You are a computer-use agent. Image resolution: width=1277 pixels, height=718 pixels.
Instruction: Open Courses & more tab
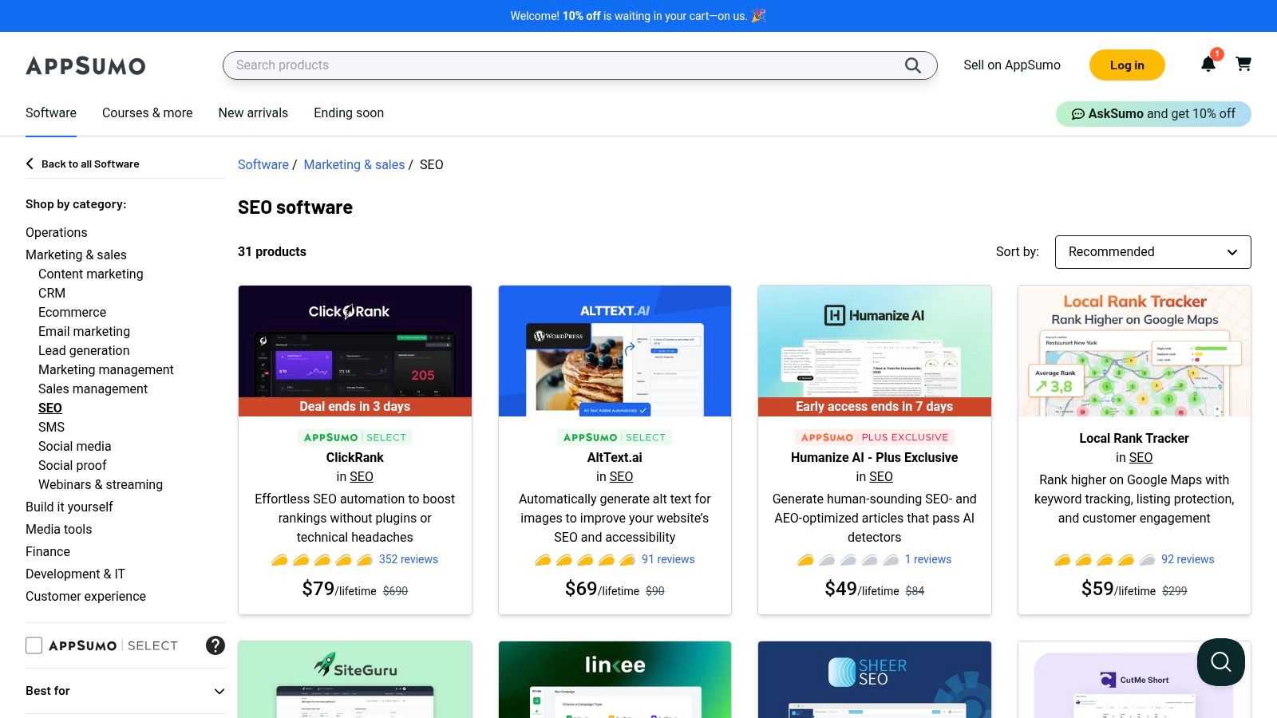pos(148,113)
